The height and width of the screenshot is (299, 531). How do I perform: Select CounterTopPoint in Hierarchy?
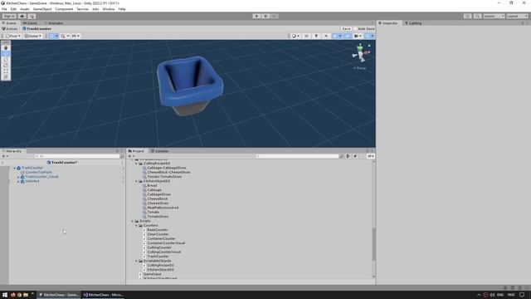tap(39, 172)
